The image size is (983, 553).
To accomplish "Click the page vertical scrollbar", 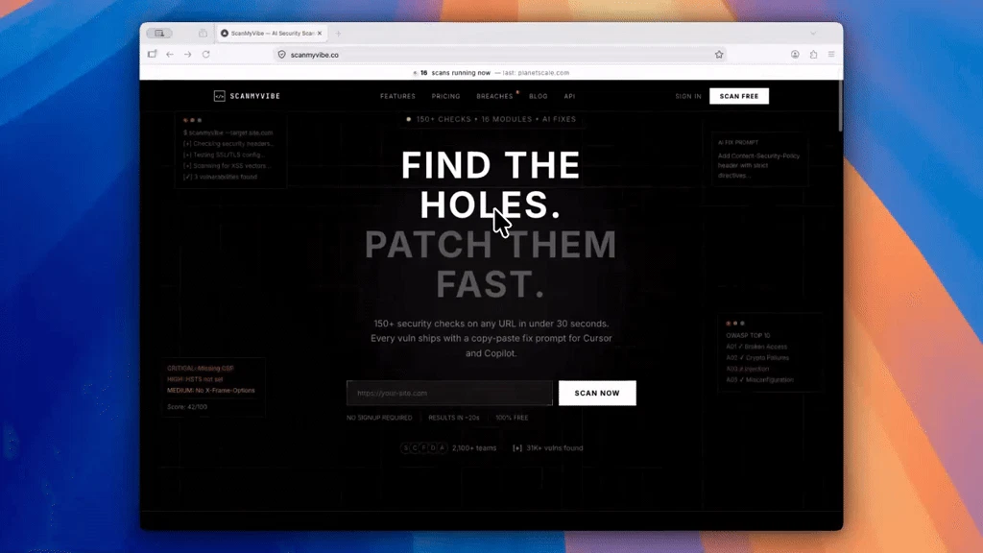I will (x=841, y=107).
